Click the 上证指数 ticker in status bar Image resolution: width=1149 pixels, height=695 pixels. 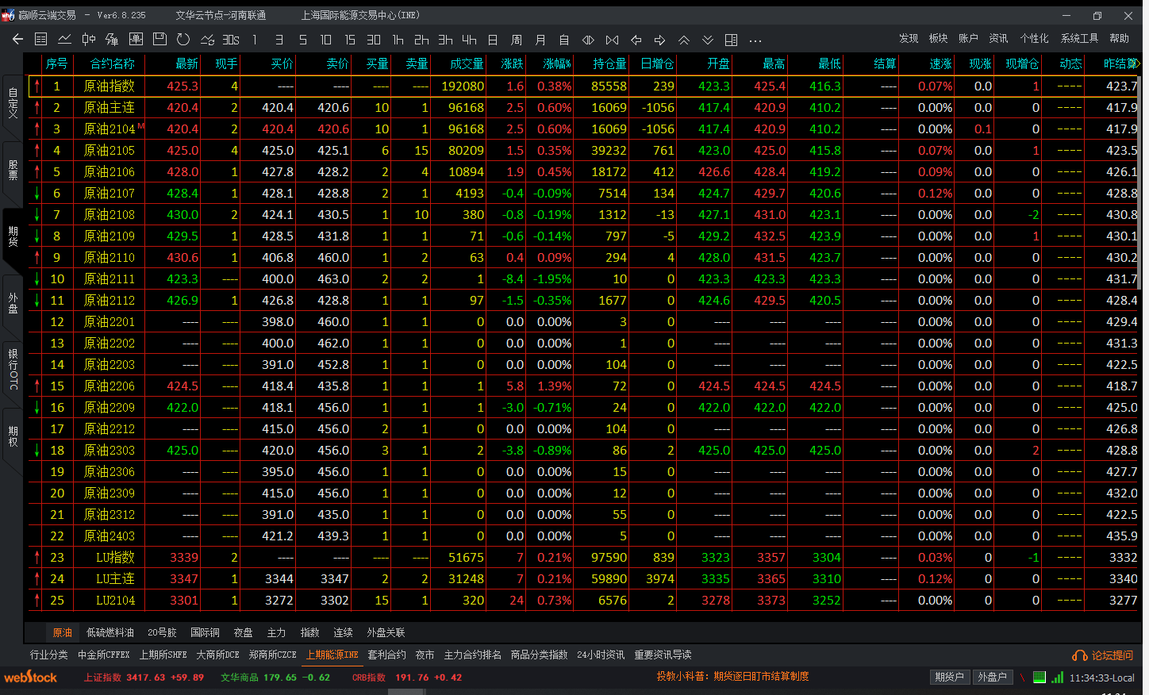tap(144, 678)
